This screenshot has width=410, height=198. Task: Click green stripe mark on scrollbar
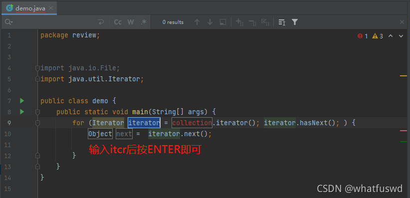[404, 142]
